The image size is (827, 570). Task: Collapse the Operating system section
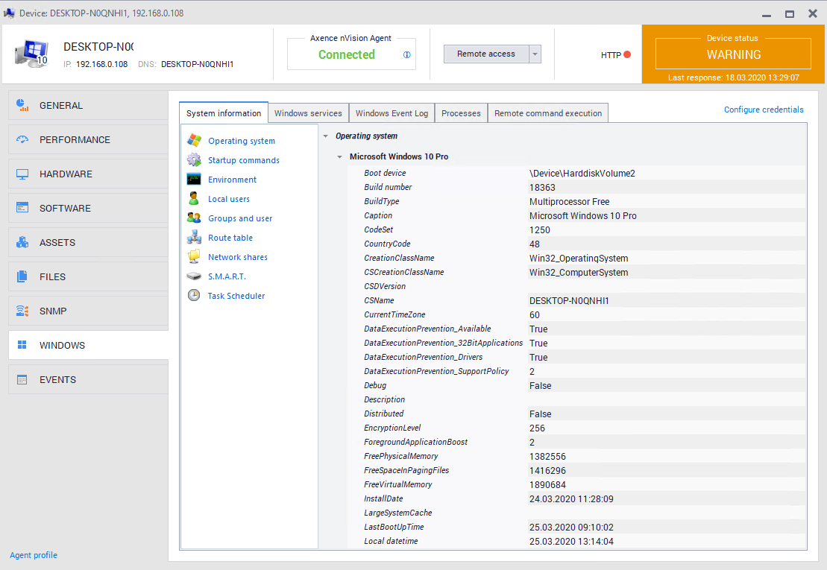pyautogui.click(x=326, y=136)
